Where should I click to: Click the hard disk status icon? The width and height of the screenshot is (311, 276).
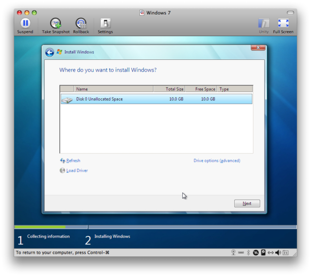coord(263,252)
